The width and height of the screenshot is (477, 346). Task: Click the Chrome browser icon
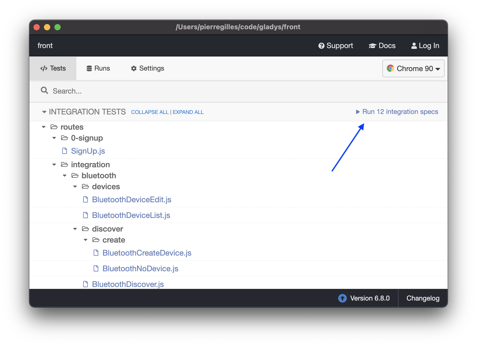pos(390,68)
